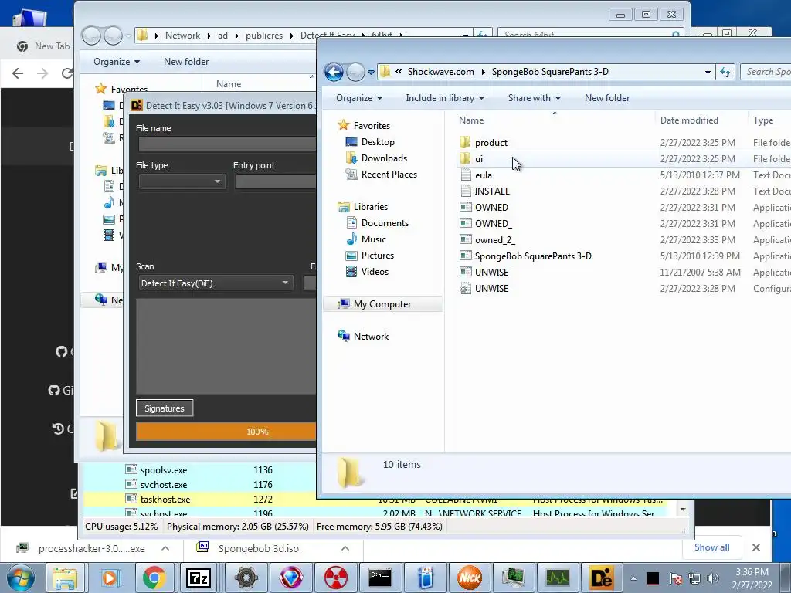Screen dimensions: 791x593
Task: Open the Detect It Easy taskbar icon
Action: tap(601, 578)
